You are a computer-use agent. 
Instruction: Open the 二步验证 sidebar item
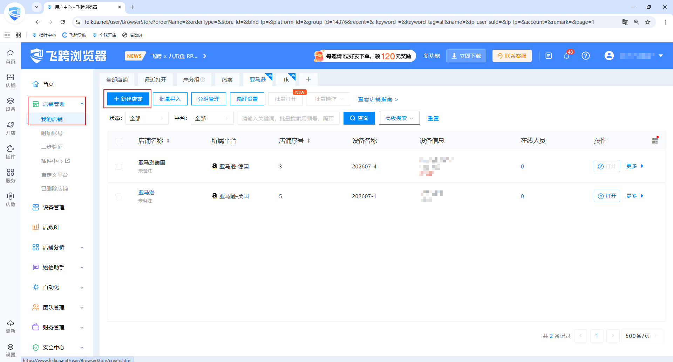(52, 147)
